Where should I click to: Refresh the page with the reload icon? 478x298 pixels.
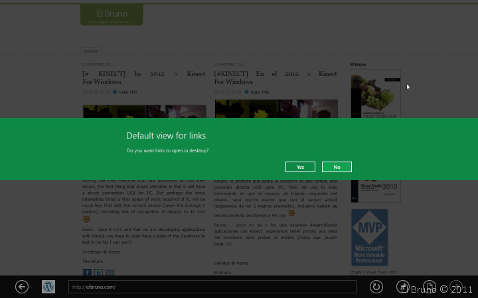point(376,287)
